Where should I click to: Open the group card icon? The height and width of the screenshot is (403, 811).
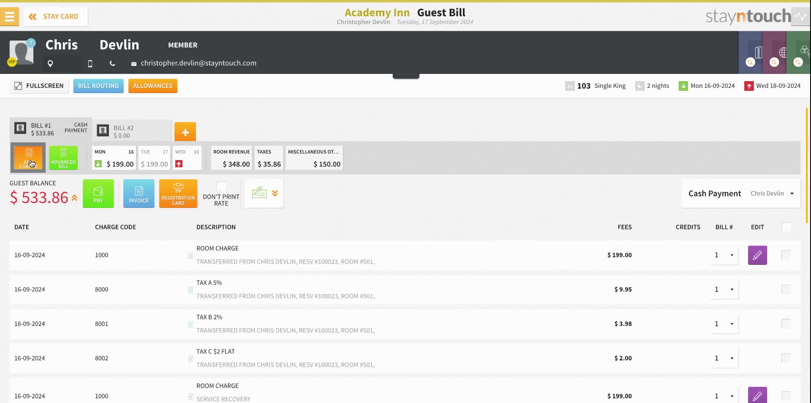pyautogui.click(x=804, y=51)
